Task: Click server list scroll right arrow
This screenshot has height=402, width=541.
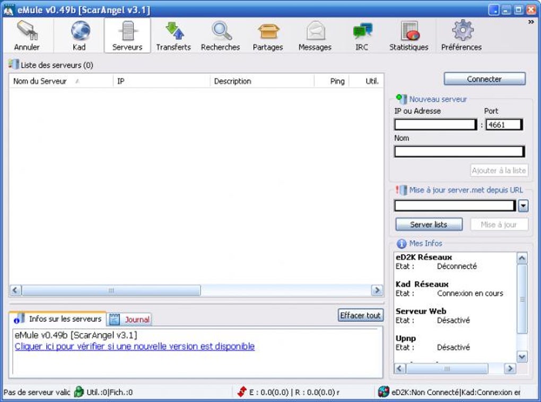Action: tap(377, 290)
